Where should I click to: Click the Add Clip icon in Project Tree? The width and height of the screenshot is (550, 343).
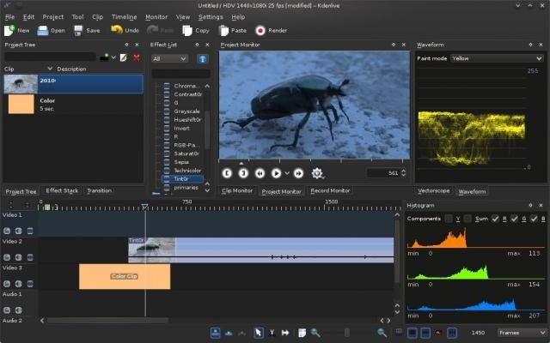(x=104, y=57)
